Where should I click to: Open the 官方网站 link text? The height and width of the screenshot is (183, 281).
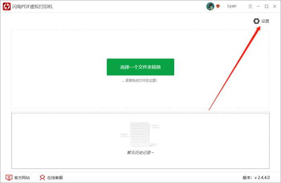tap(22, 178)
